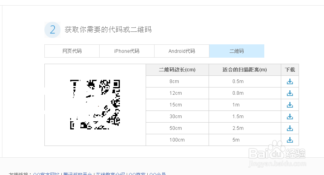
Task: Download the 8cm QR code
Action: pos(290,81)
